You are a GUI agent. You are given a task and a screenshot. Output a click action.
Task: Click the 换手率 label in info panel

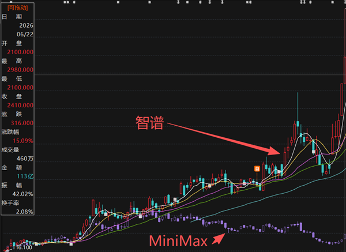coord(10,203)
